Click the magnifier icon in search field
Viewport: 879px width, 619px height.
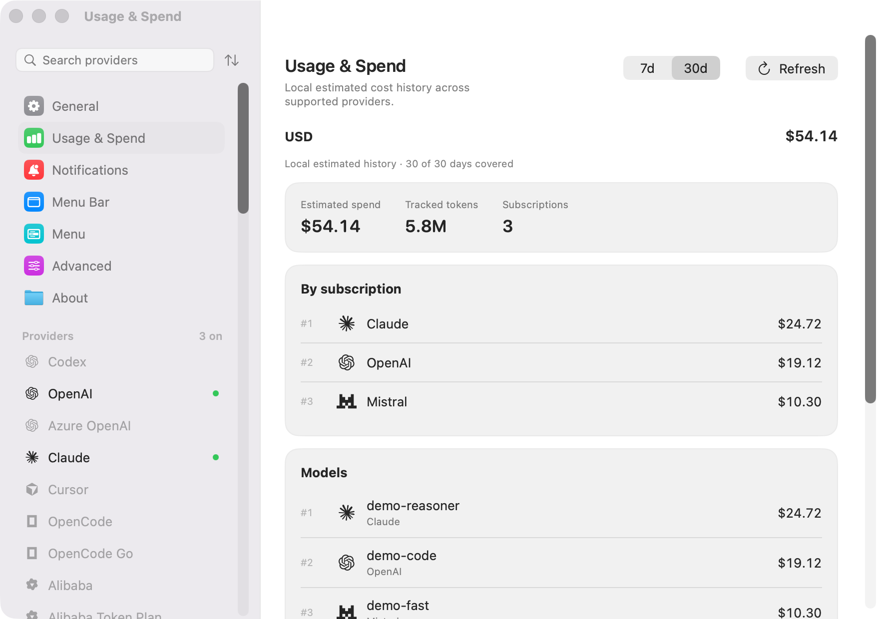[30, 60]
